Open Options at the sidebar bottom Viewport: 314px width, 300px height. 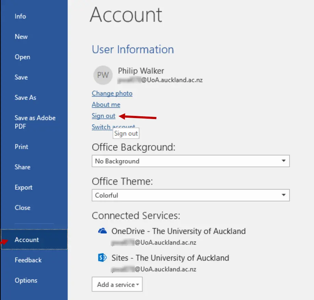[x=26, y=281]
